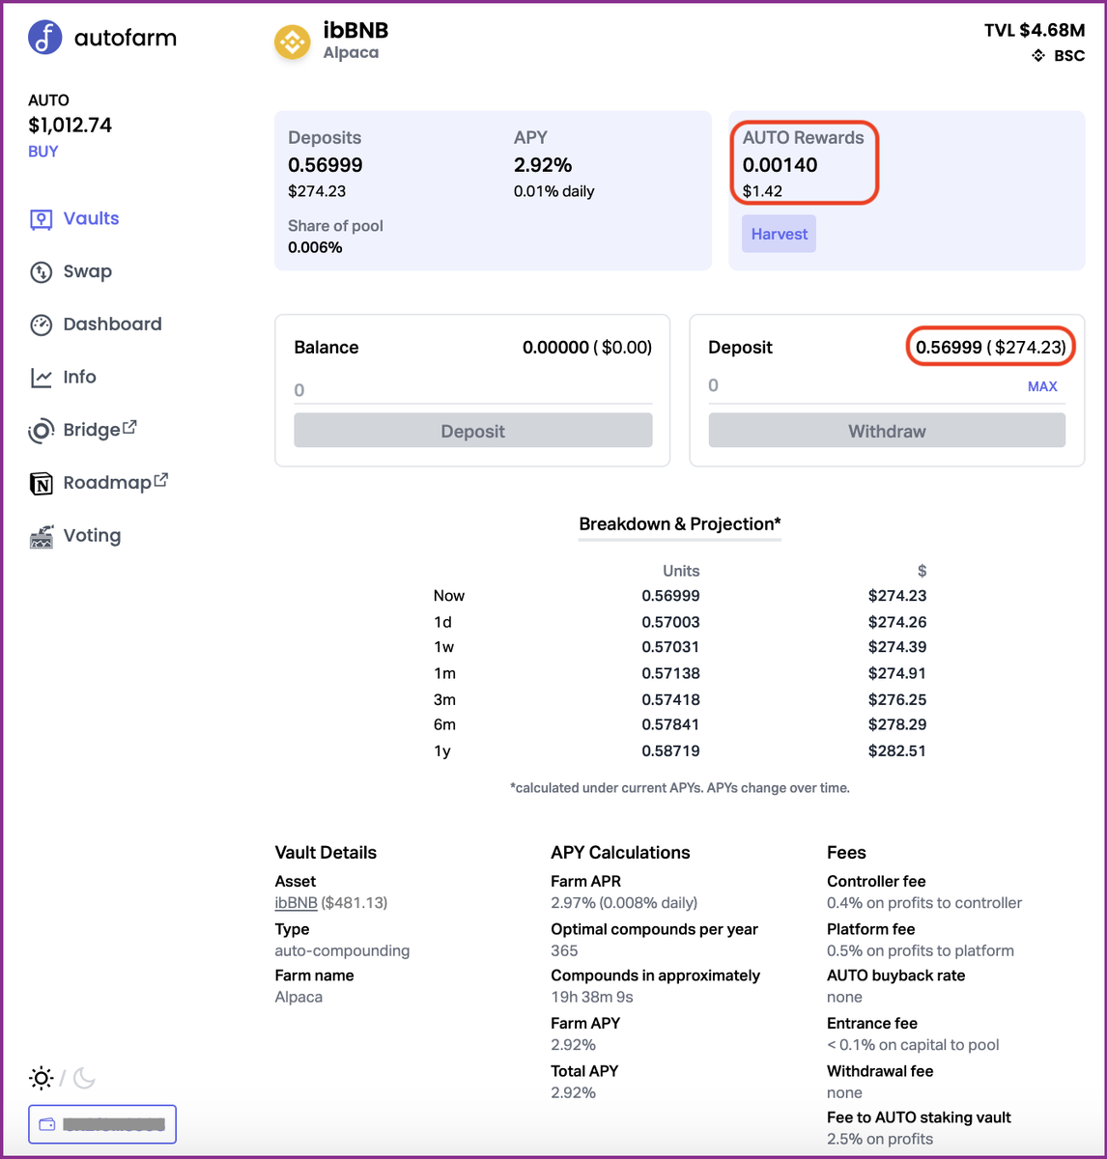The height and width of the screenshot is (1159, 1107).
Task: Click the ibBNB token icon
Action: pyautogui.click(x=293, y=42)
